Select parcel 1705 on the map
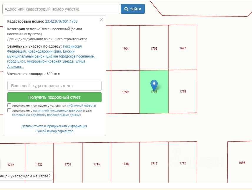252x190 pixels. click(x=154, y=48)
